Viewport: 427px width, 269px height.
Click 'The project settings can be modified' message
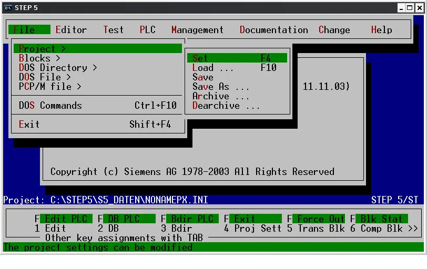coord(98,247)
